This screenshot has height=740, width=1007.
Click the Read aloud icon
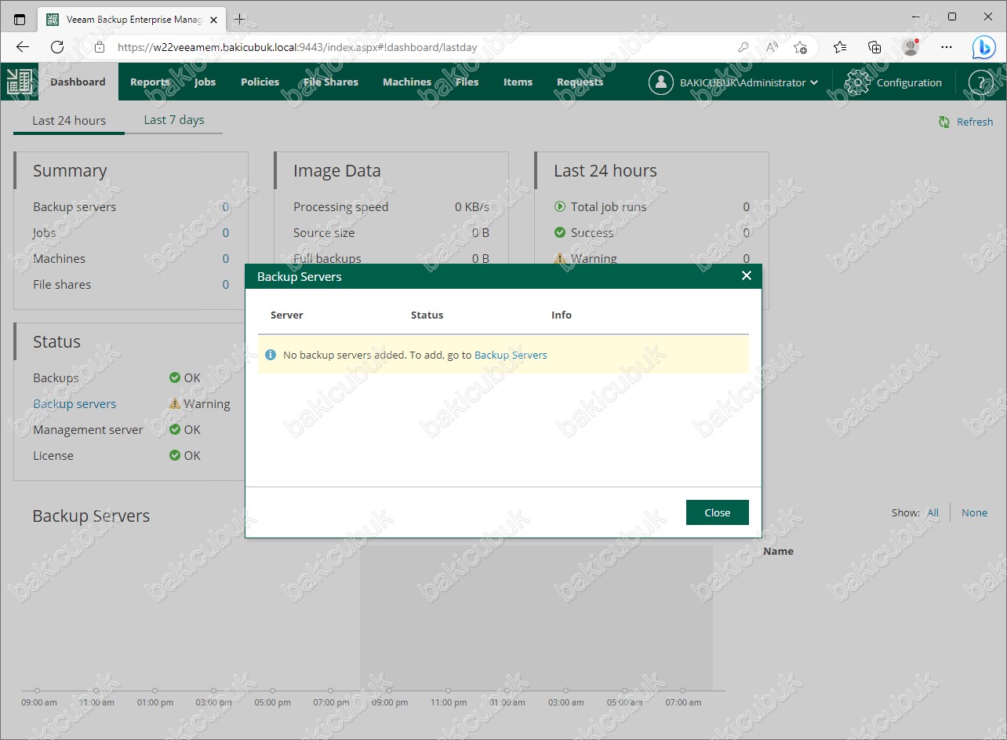[x=772, y=47]
